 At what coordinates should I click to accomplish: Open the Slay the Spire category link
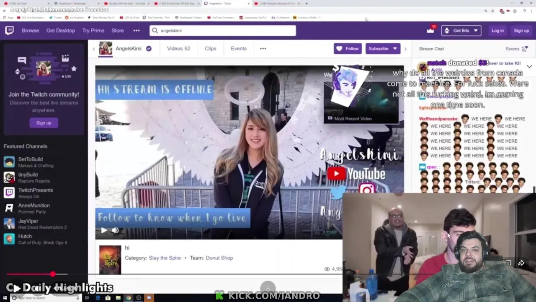tap(165, 258)
